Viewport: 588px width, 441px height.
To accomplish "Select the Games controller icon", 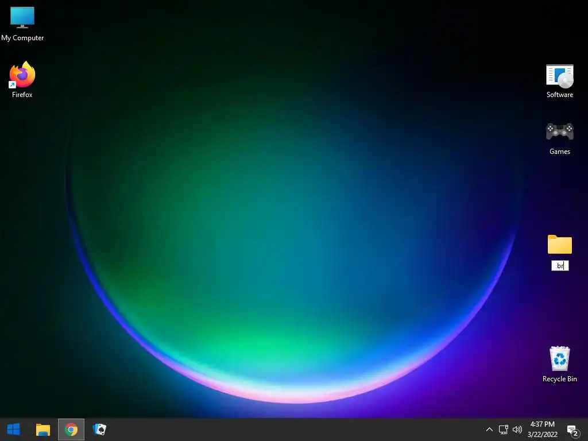I will click(559, 131).
